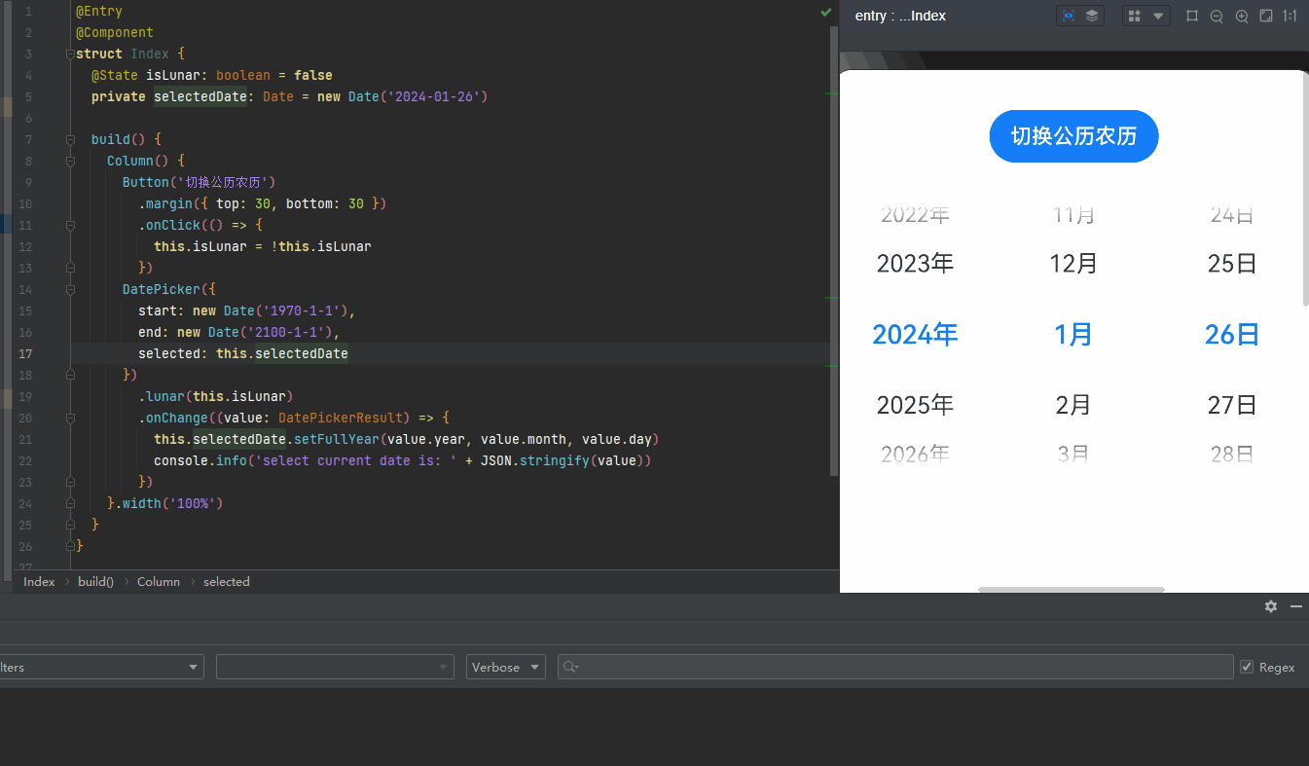The width and height of the screenshot is (1309, 766).
Task: Collapse the onChange handler fold on line 20
Action: [70, 418]
